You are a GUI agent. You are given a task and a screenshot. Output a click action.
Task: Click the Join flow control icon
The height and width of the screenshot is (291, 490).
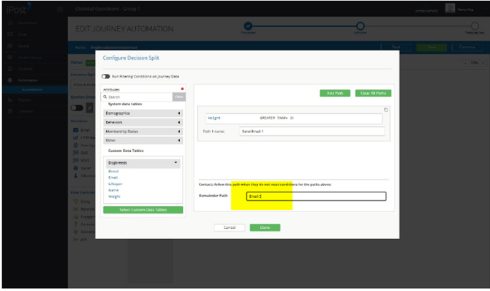[75, 240]
